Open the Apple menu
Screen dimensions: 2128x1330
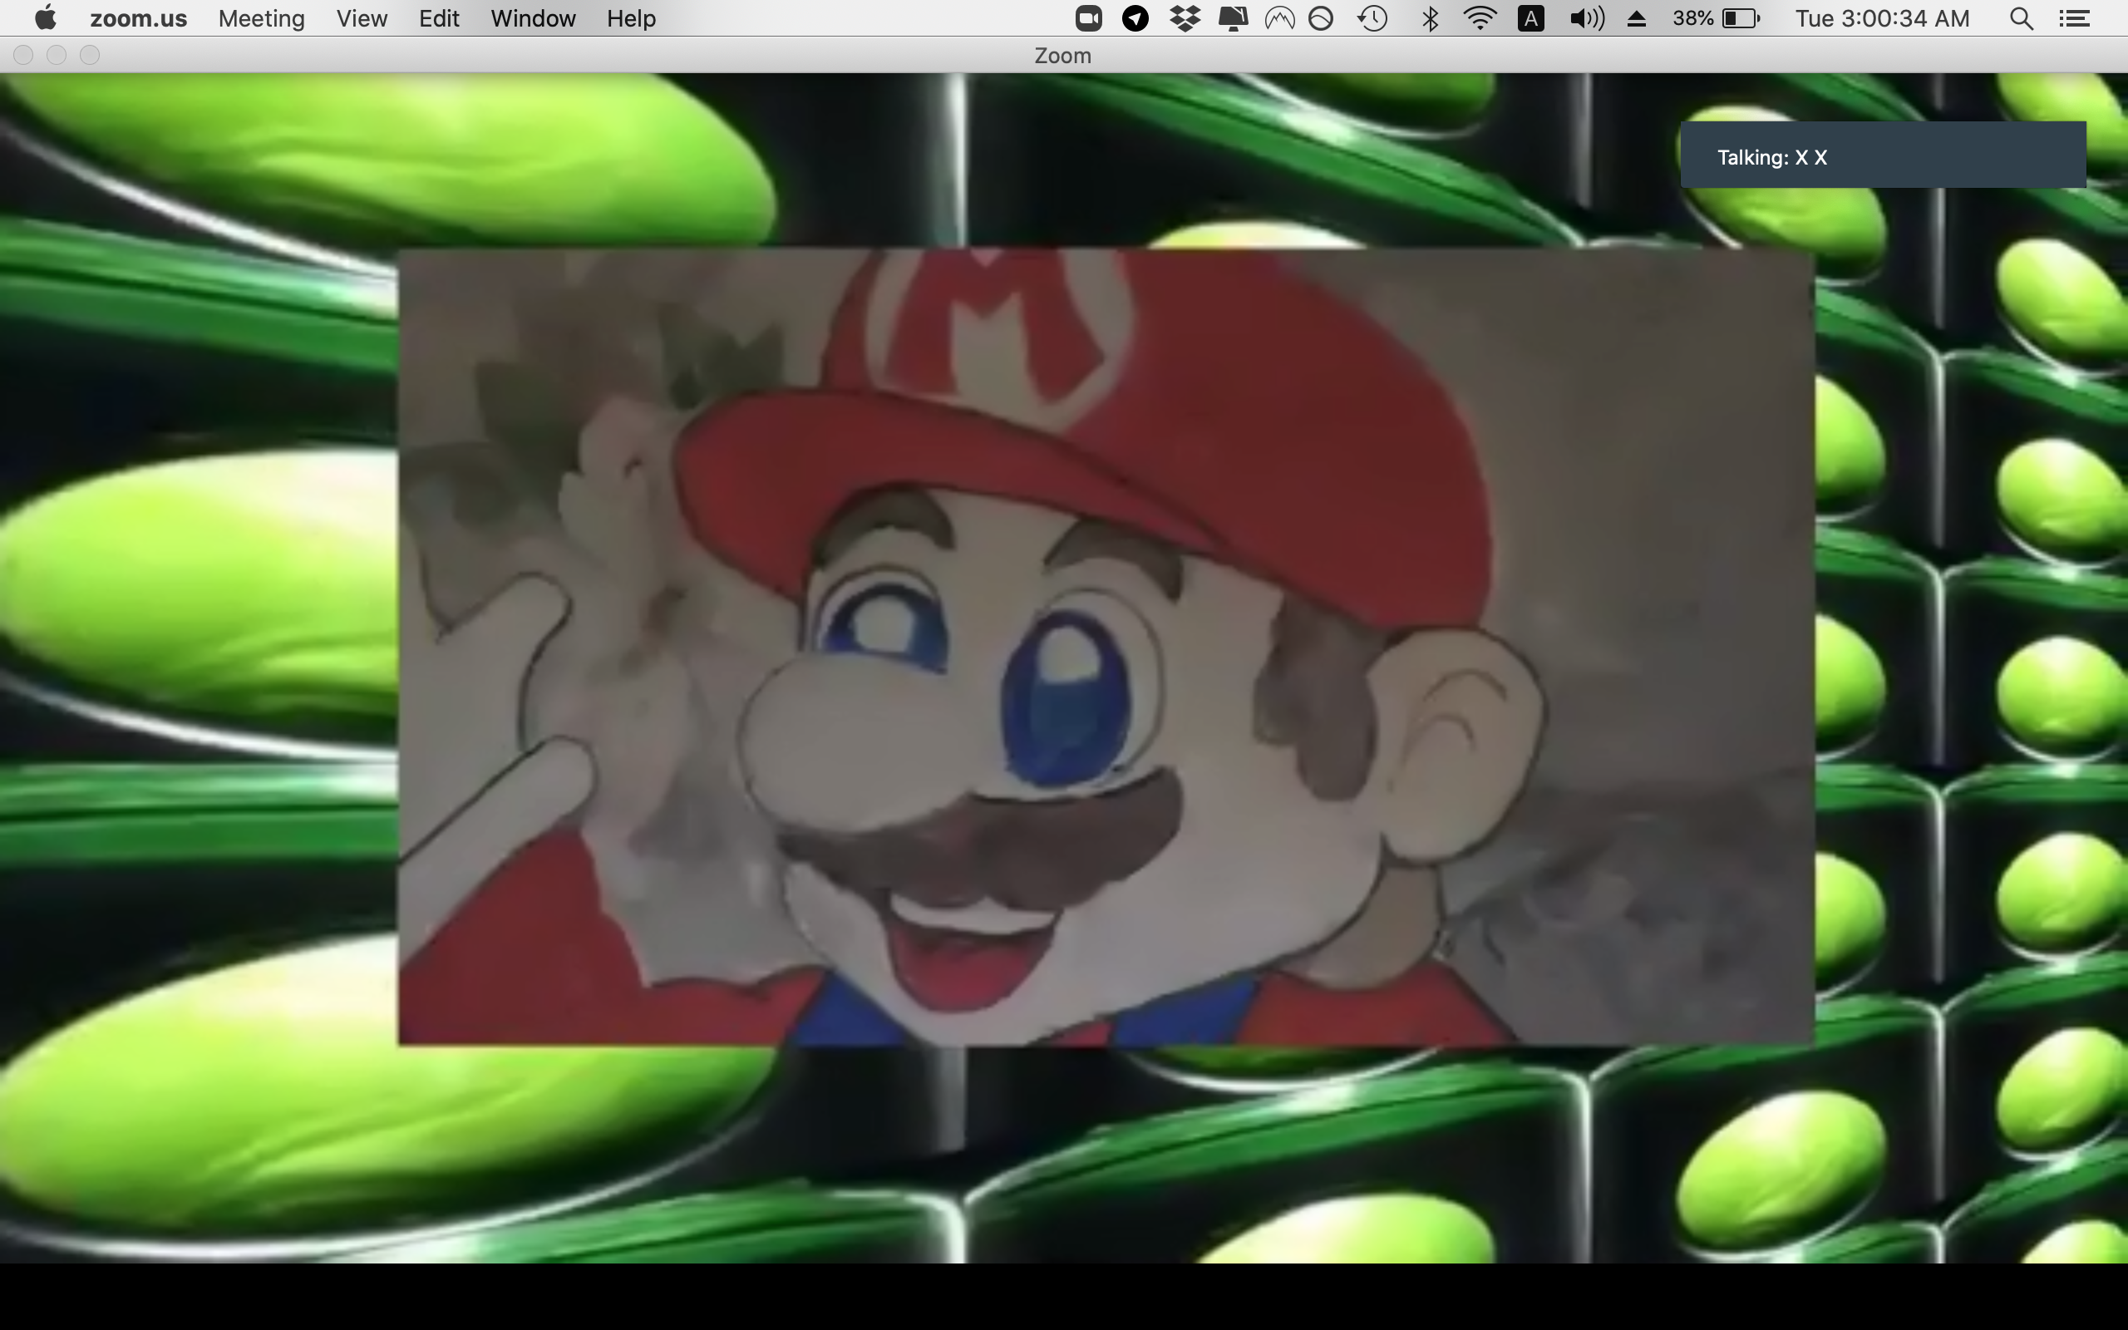45,17
